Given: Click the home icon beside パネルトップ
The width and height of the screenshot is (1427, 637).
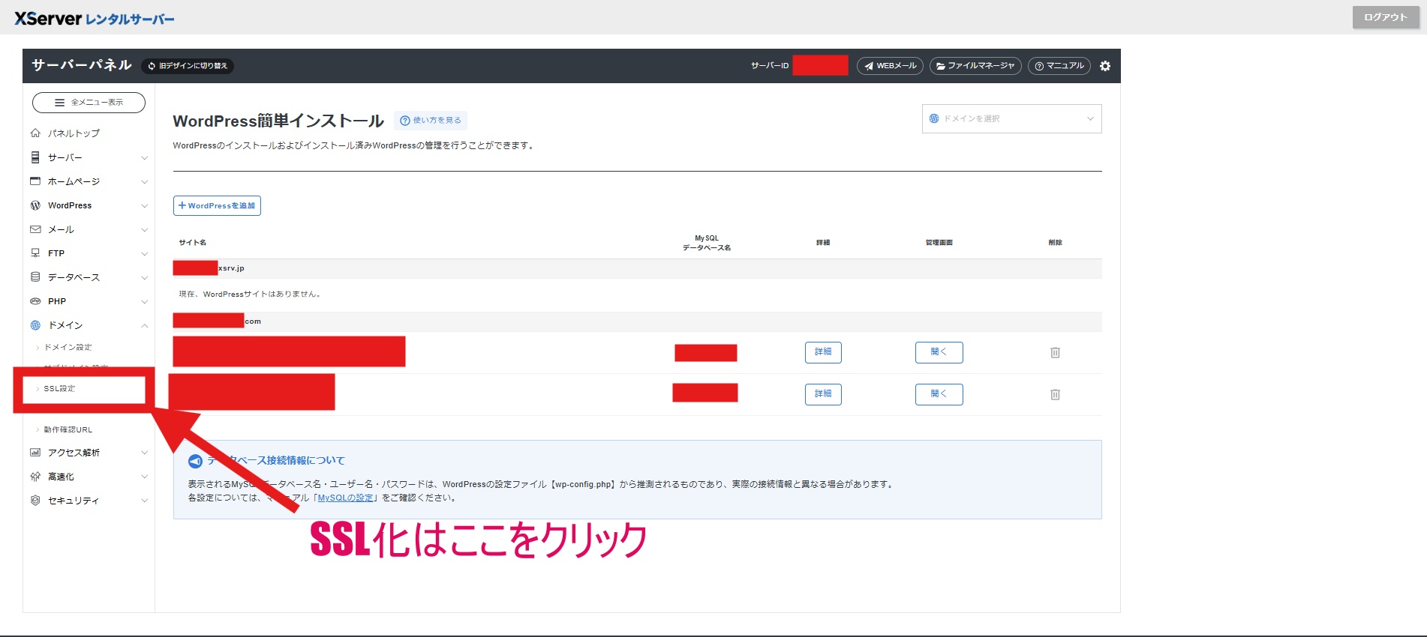Looking at the screenshot, I should click(x=35, y=133).
